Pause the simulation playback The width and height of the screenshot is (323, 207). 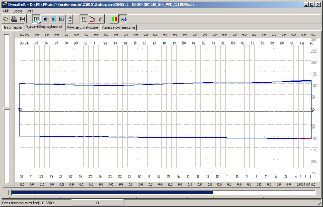click(45, 19)
